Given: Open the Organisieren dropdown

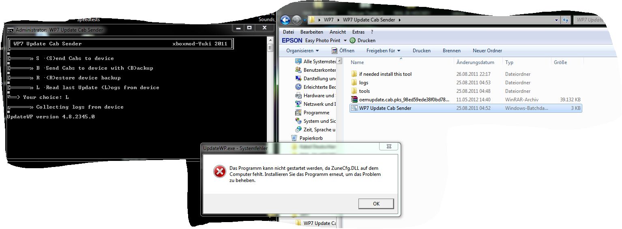Looking at the screenshot, I should (x=302, y=51).
